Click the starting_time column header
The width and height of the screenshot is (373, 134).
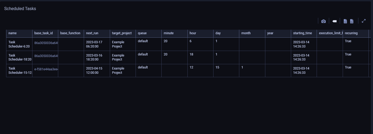[x=303, y=33]
